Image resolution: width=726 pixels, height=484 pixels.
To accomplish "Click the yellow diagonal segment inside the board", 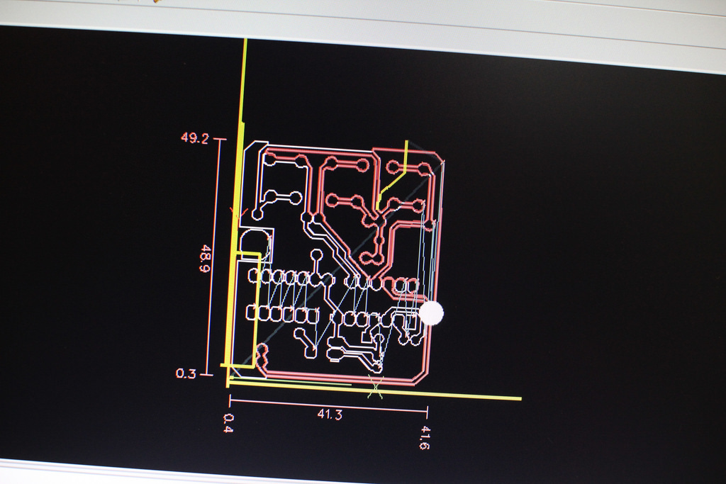I will click(393, 174).
